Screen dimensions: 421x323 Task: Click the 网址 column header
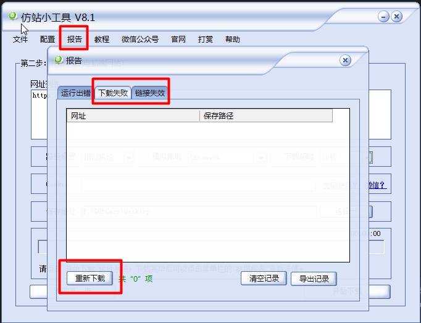(133, 116)
